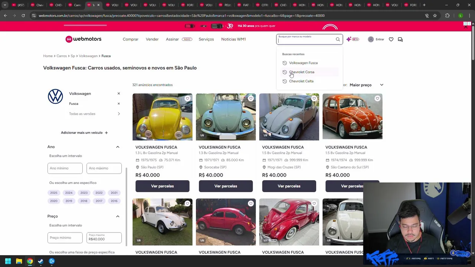The image size is (475, 267).
Task: Open Steam from the taskbar
Action: click(x=40, y=261)
